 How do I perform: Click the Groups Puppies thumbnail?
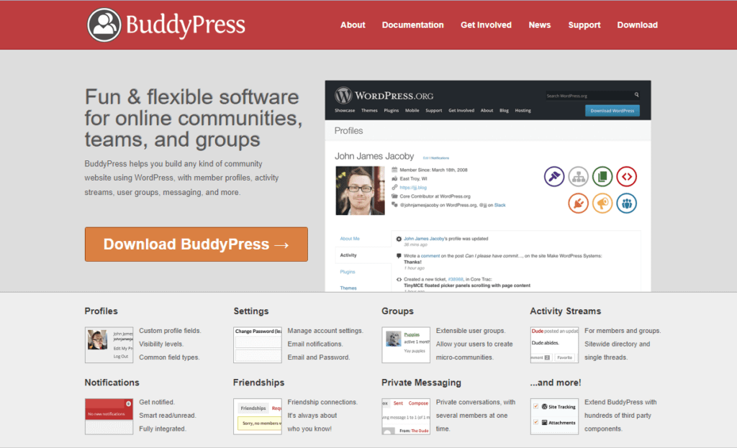point(406,344)
